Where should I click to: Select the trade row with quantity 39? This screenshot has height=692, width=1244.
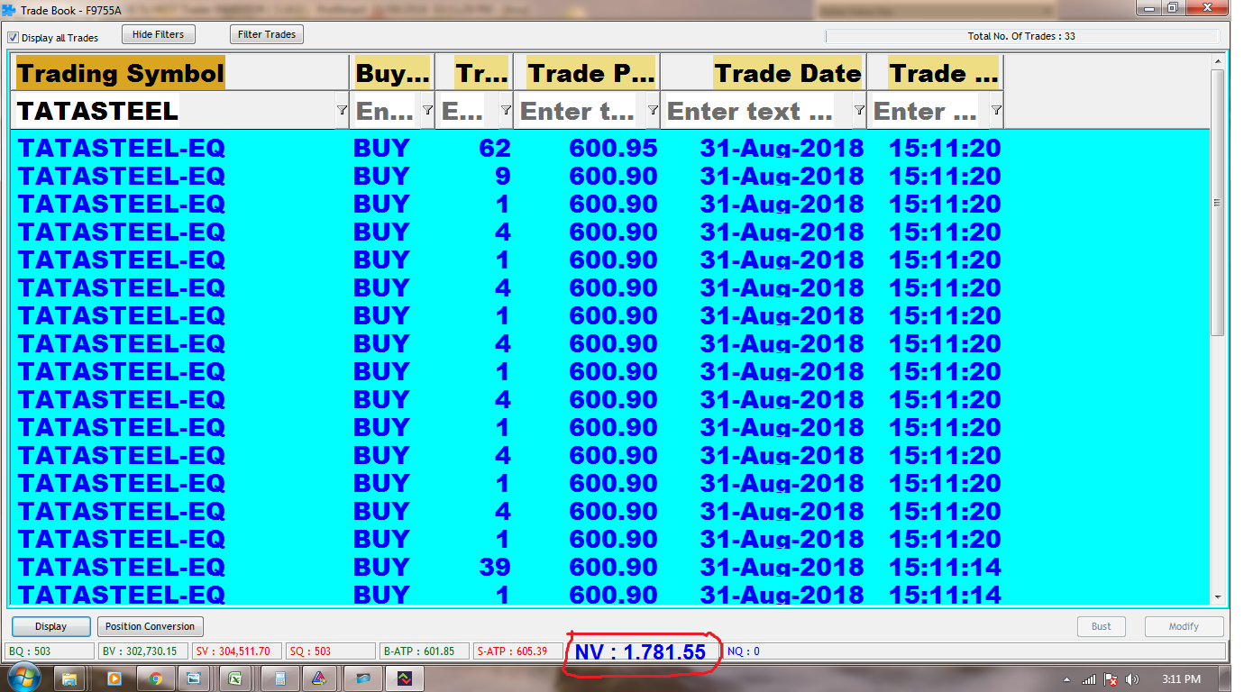tap(609, 567)
